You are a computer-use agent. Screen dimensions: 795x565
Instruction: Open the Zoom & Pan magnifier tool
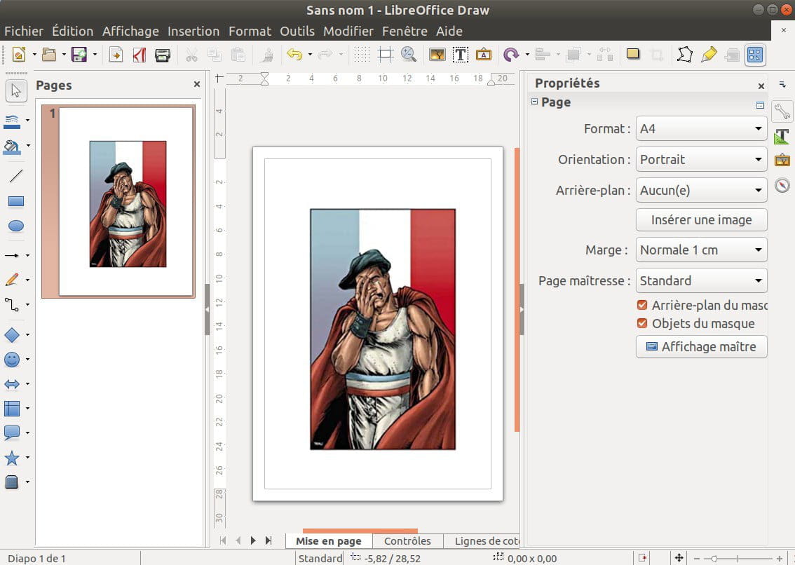(x=409, y=54)
